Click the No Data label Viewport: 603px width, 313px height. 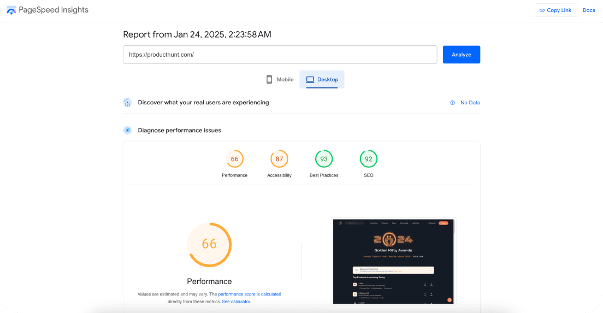pyautogui.click(x=470, y=103)
